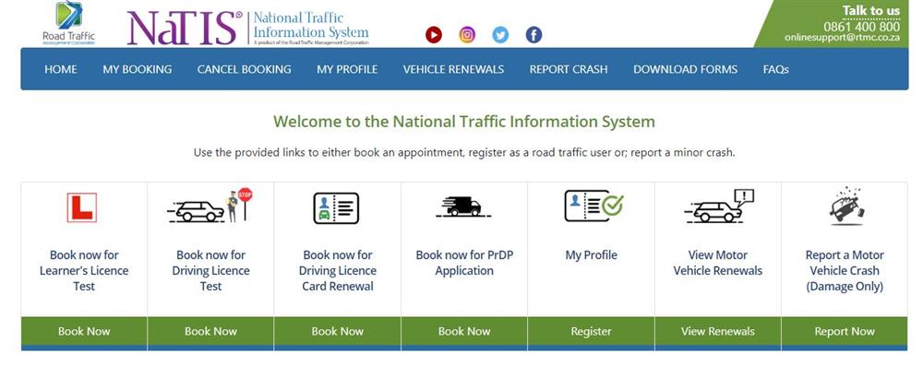Open MY PROFILE in the navigation bar
The width and height of the screenshot is (923, 377).
347,69
